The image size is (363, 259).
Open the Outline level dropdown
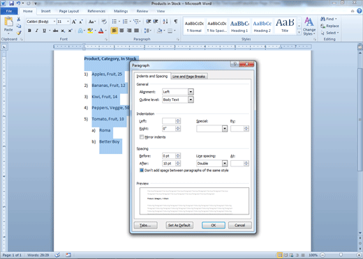191,100
